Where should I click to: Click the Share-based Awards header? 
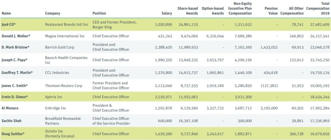point(188,11)
